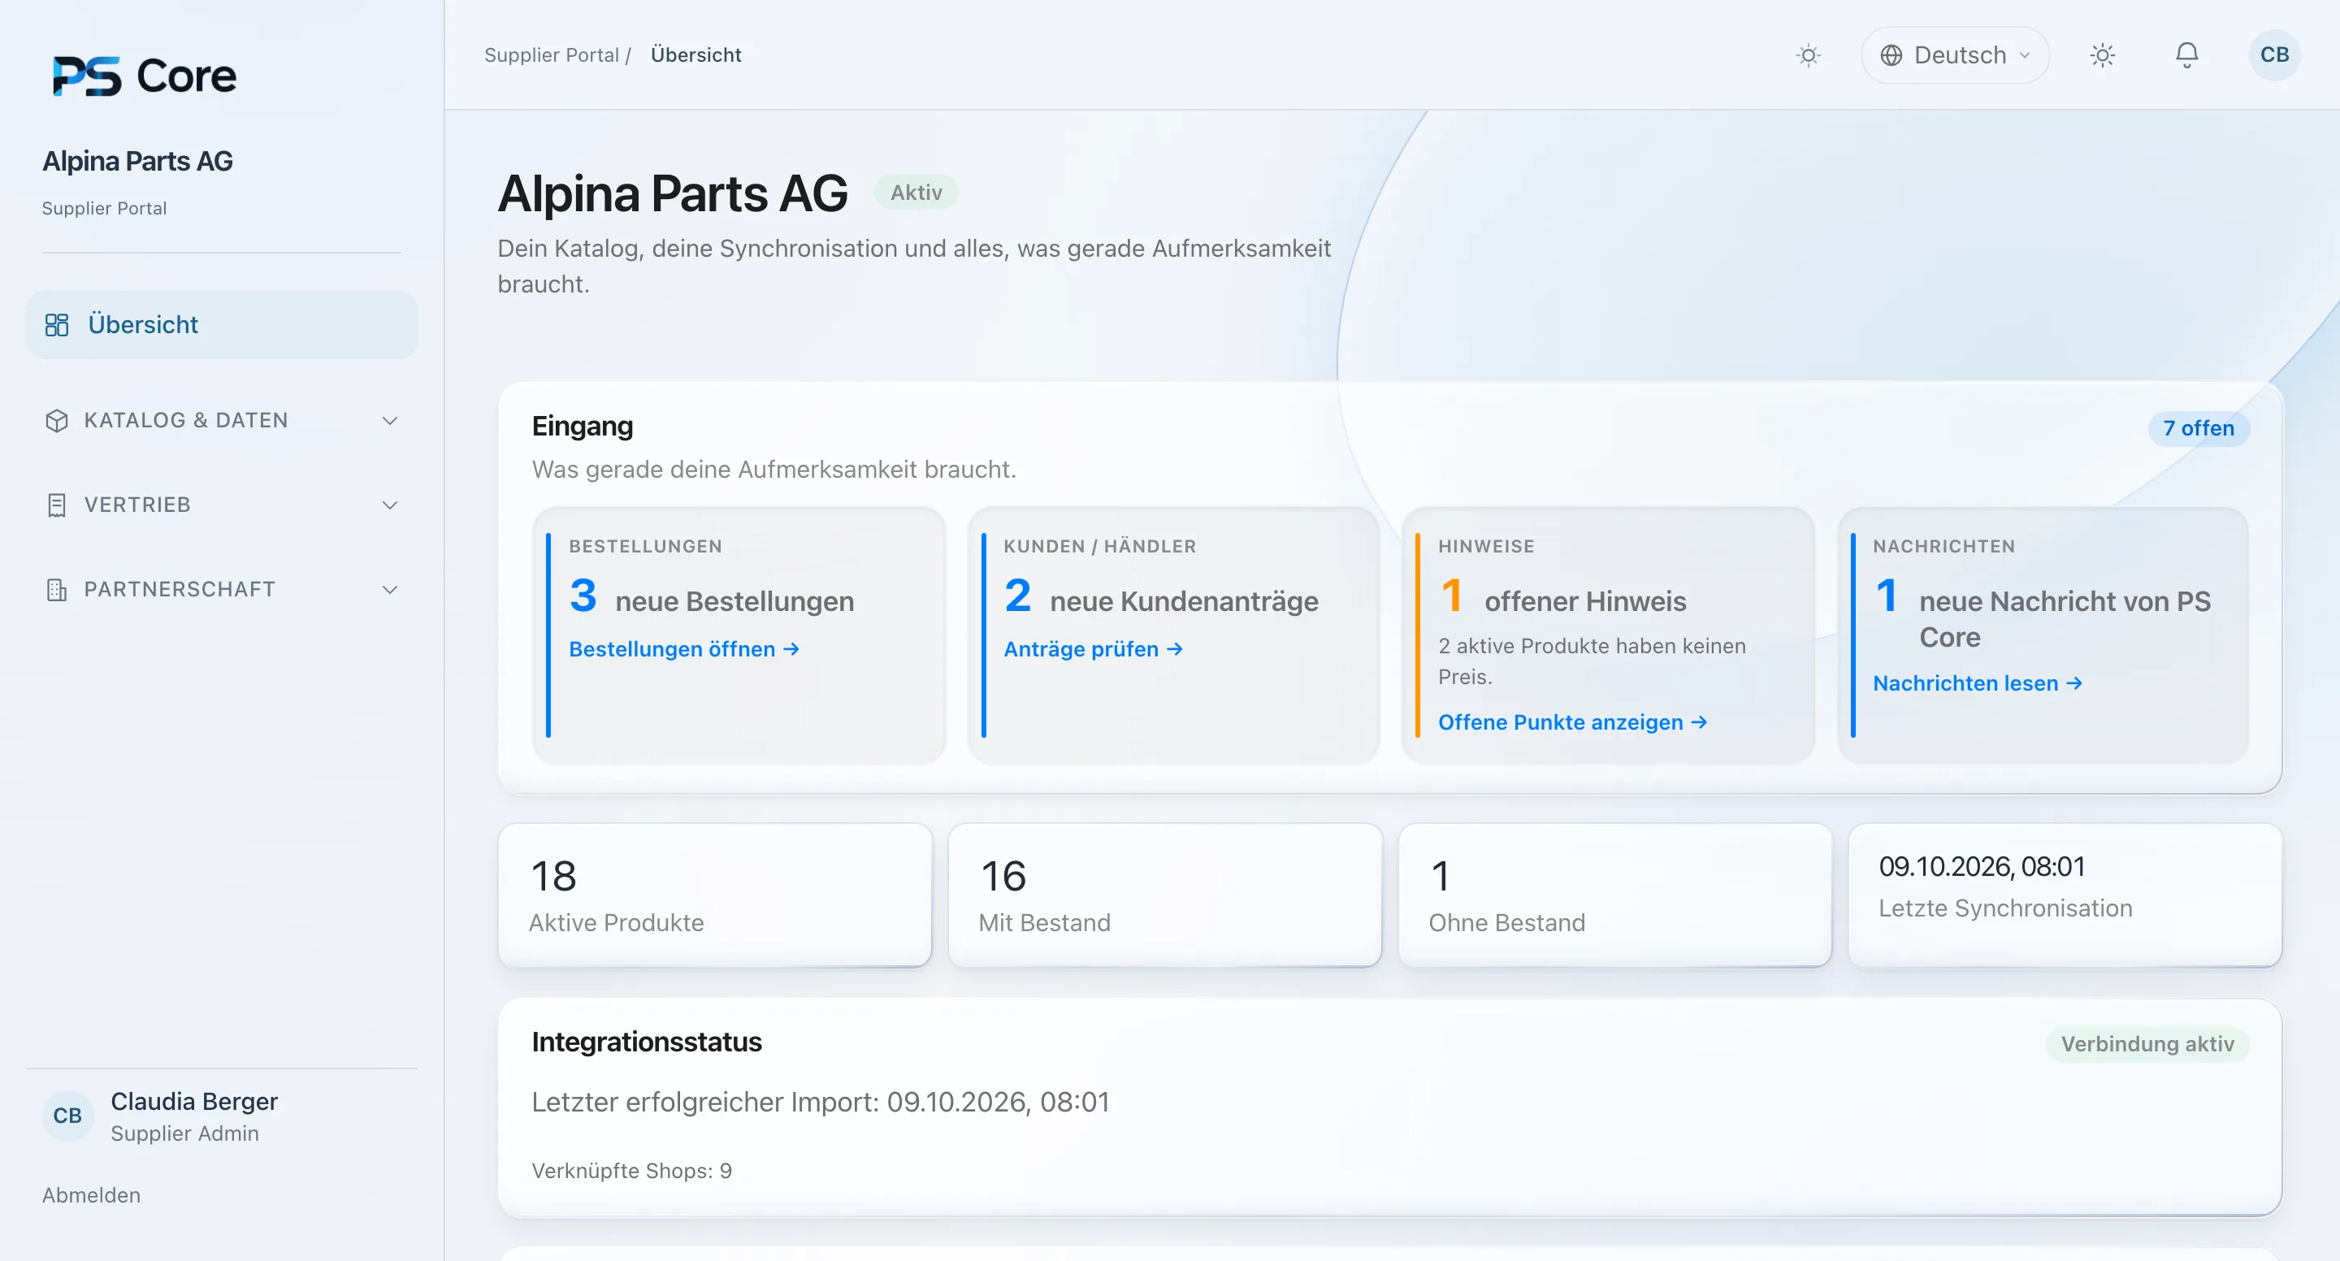The width and height of the screenshot is (2340, 1261).
Task: Click the globe icon in language selector
Action: click(x=1891, y=55)
